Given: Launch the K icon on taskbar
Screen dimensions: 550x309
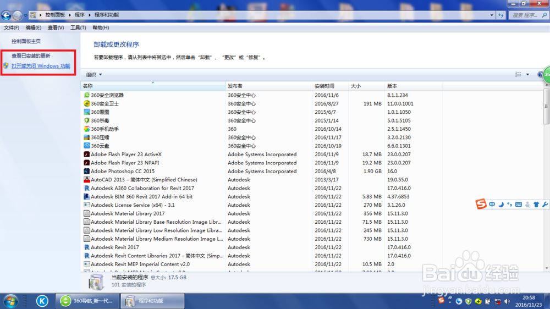Looking at the screenshot, I should [x=42, y=301].
